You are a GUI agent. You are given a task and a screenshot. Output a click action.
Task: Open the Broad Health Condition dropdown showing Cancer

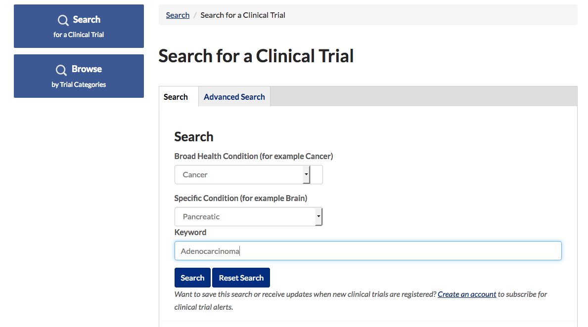click(x=248, y=174)
